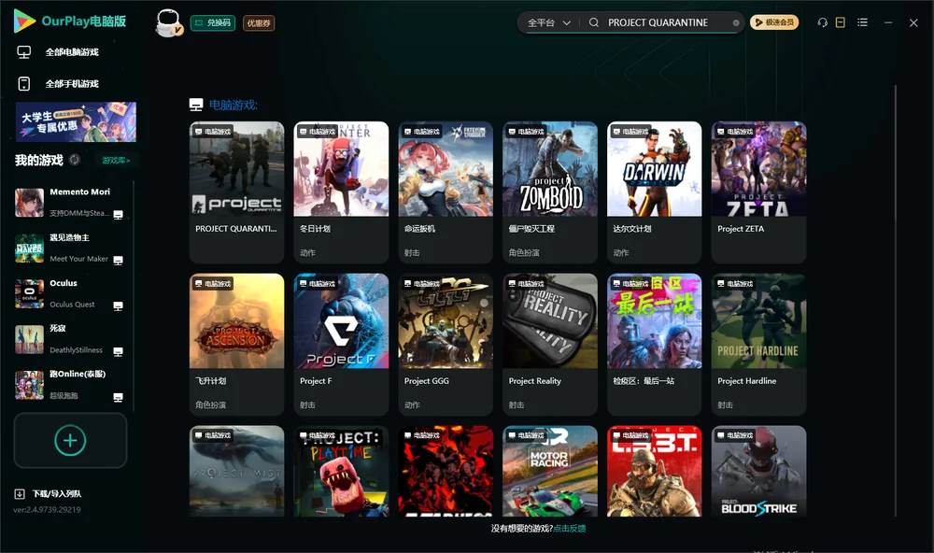
Task: Open the Project Playtime game card
Action: click(341, 471)
